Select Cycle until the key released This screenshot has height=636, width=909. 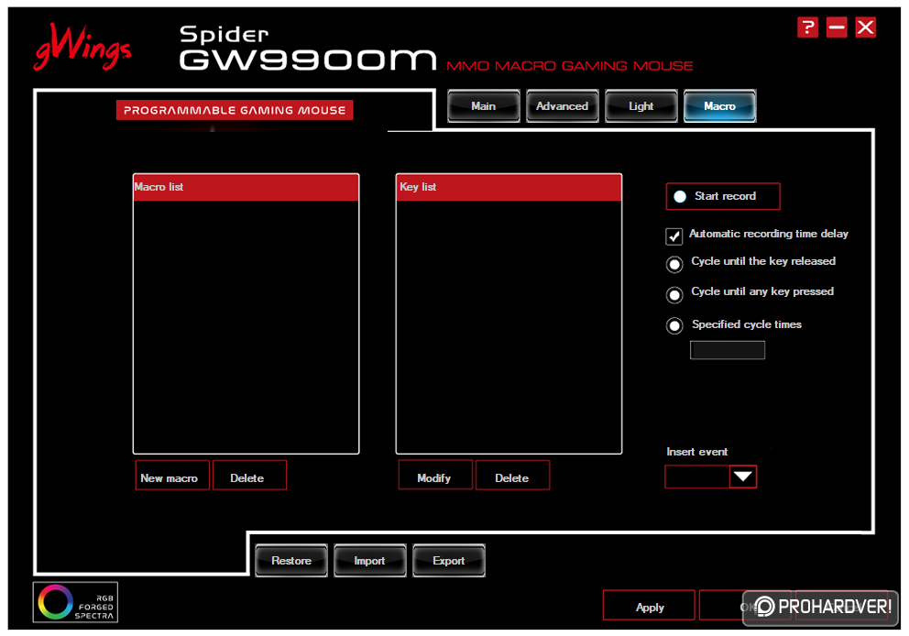(x=674, y=264)
